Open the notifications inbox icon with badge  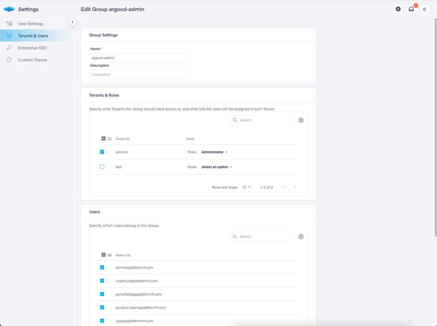point(411,9)
